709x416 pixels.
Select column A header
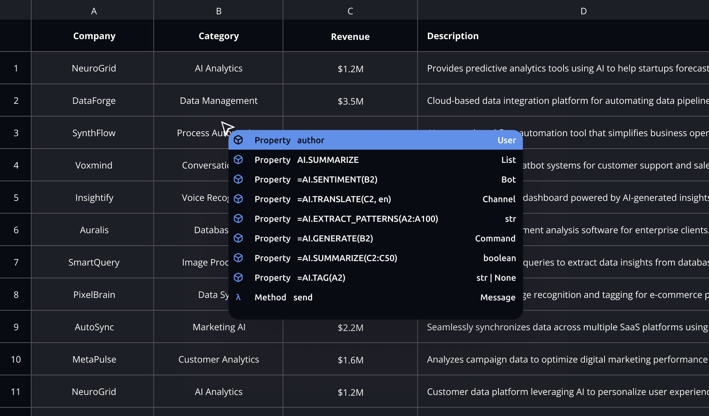point(92,11)
